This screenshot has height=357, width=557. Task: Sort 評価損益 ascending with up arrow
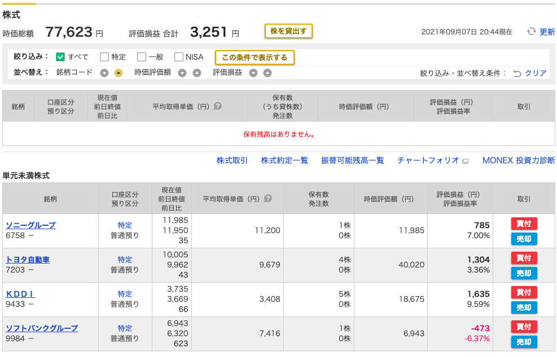pos(267,73)
